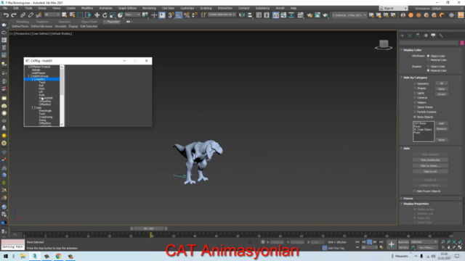The height and width of the screenshot is (261, 465).
Task: Switch to the Motion command panel tab
Action: [x=426, y=36]
